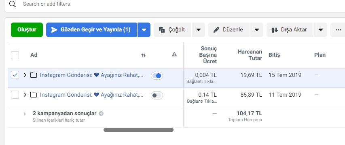Click the Çoğalt duplicate button
This screenshot has height=145, width=345.
click(173, 30)
